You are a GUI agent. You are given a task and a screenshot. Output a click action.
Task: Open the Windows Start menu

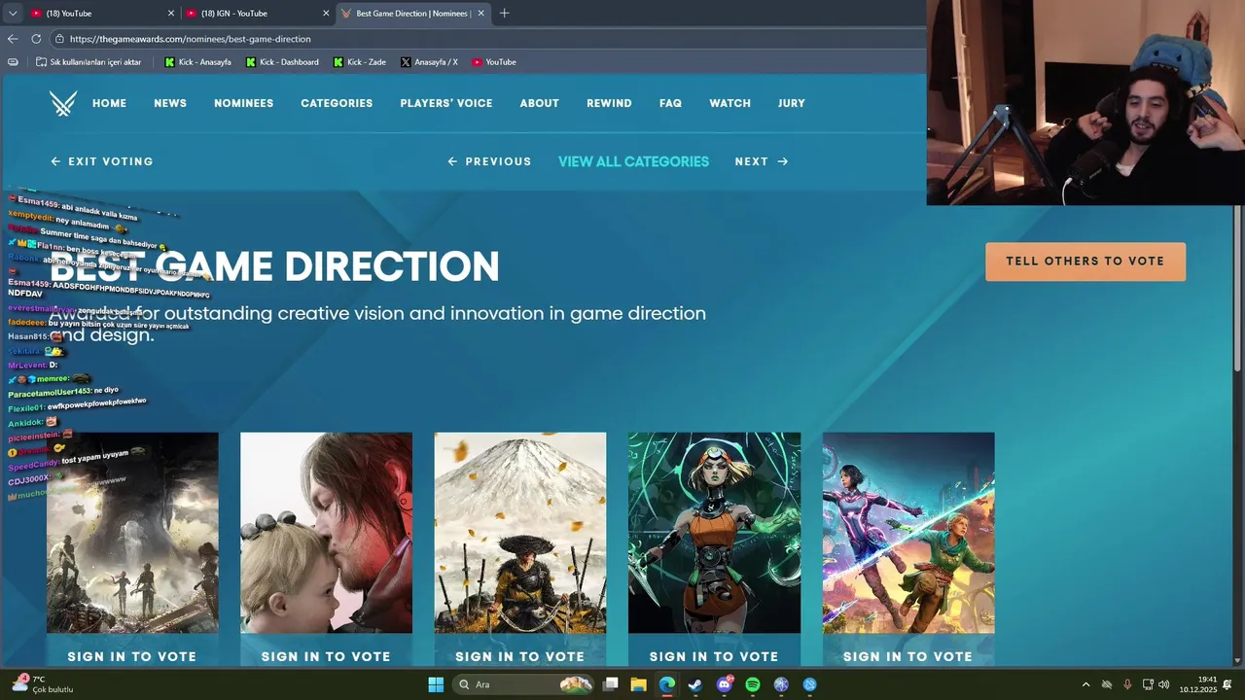[x=435, y=684]
